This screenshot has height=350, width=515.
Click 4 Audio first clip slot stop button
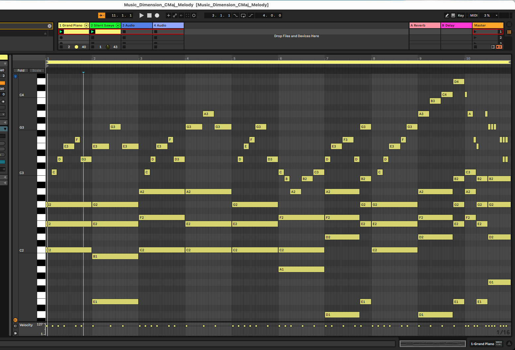[156, 31]
